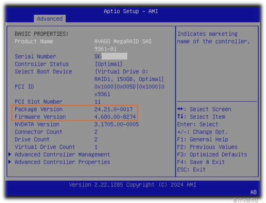
Task: Click the AVAGO MegaRAID SAS value
Action: click(x=123, y=45)
